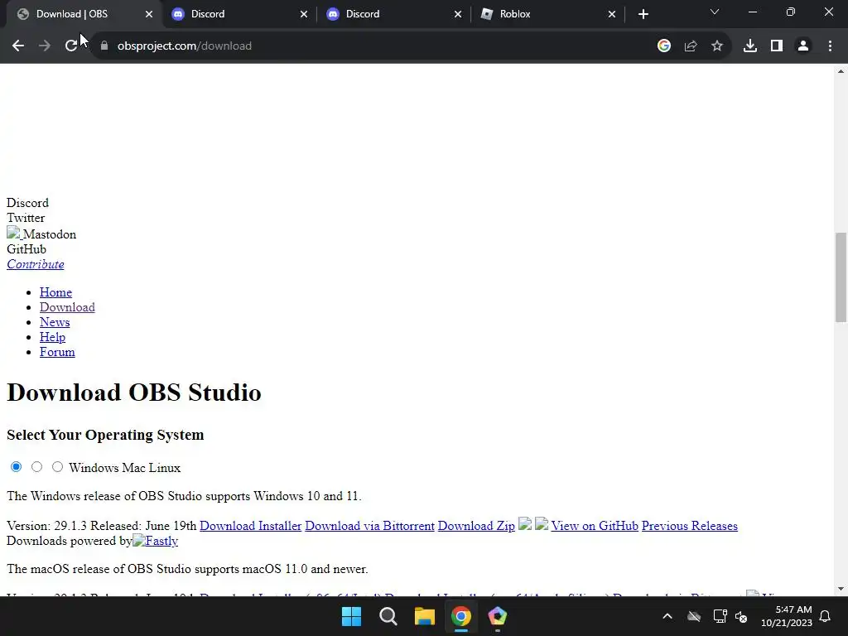Image resolution: width=848 pixels, height=636 pixels.
Task: Open File Explorer from taskbar
Action: pyautogui.click(x=425, y=616)
